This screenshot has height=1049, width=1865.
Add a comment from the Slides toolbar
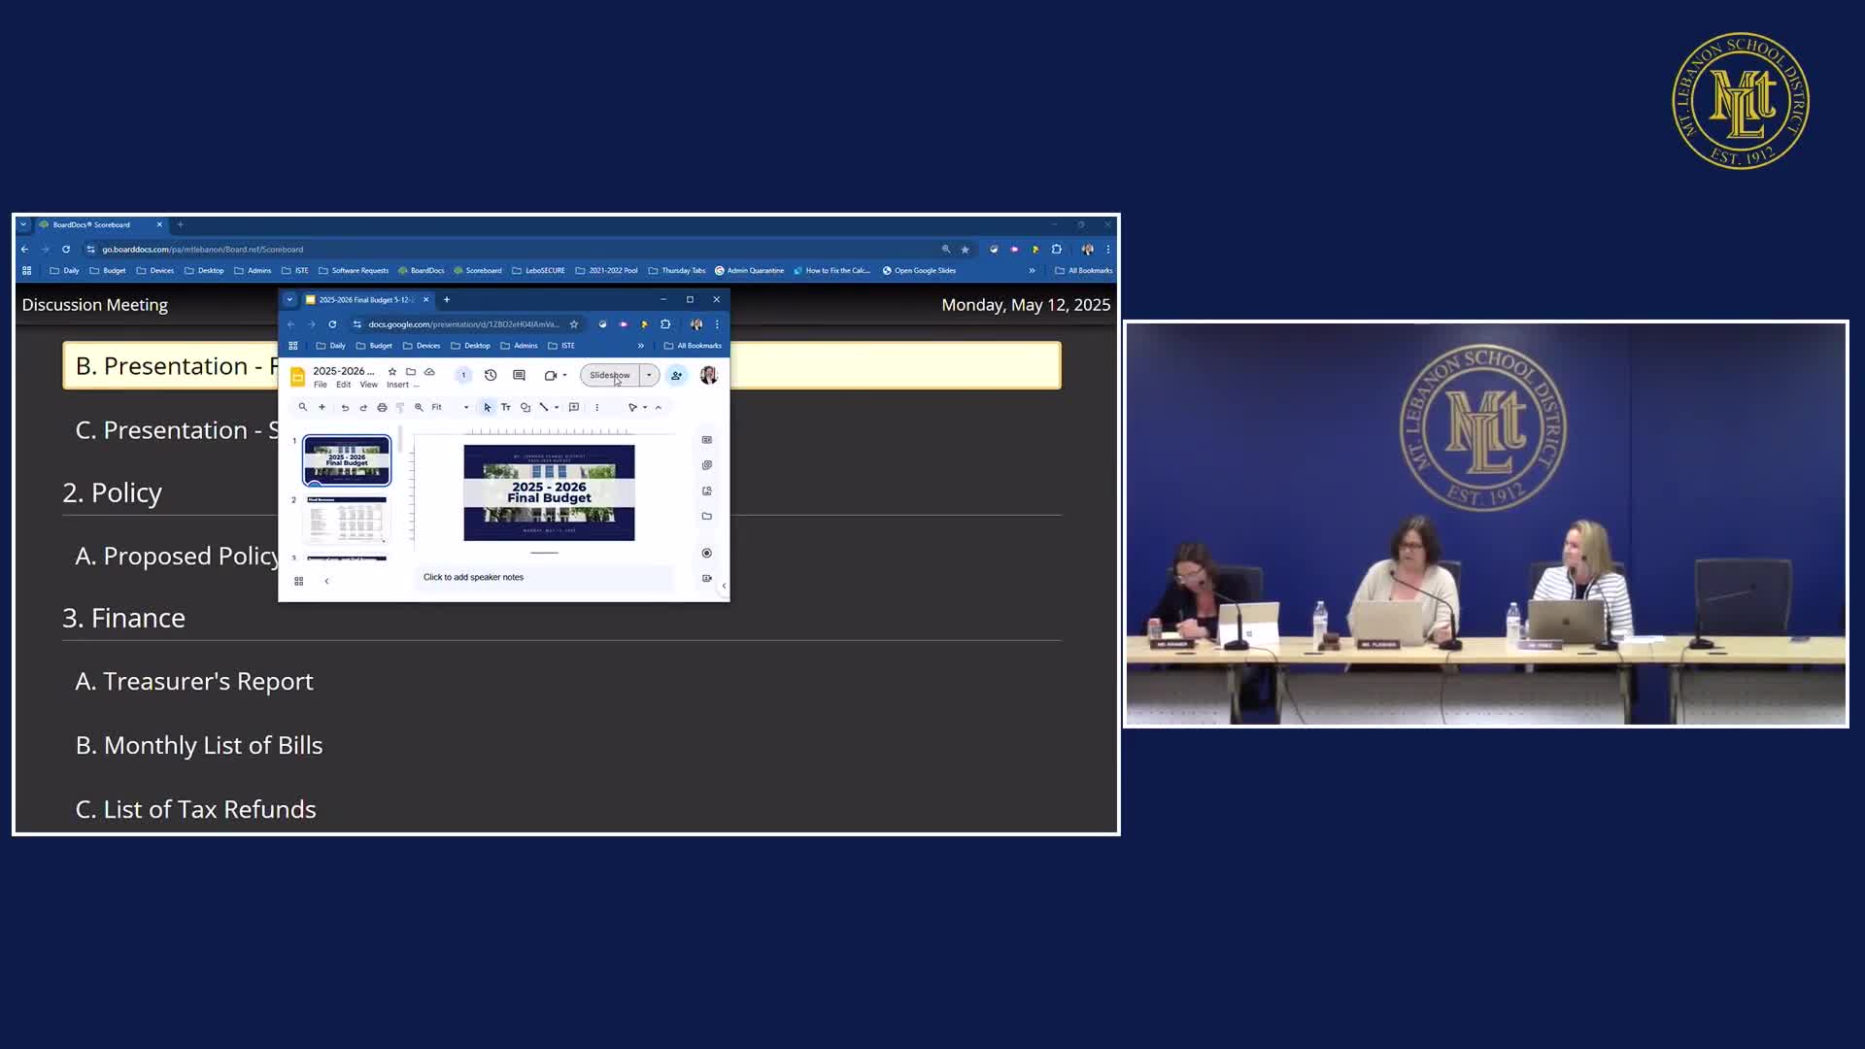point(574,407)
